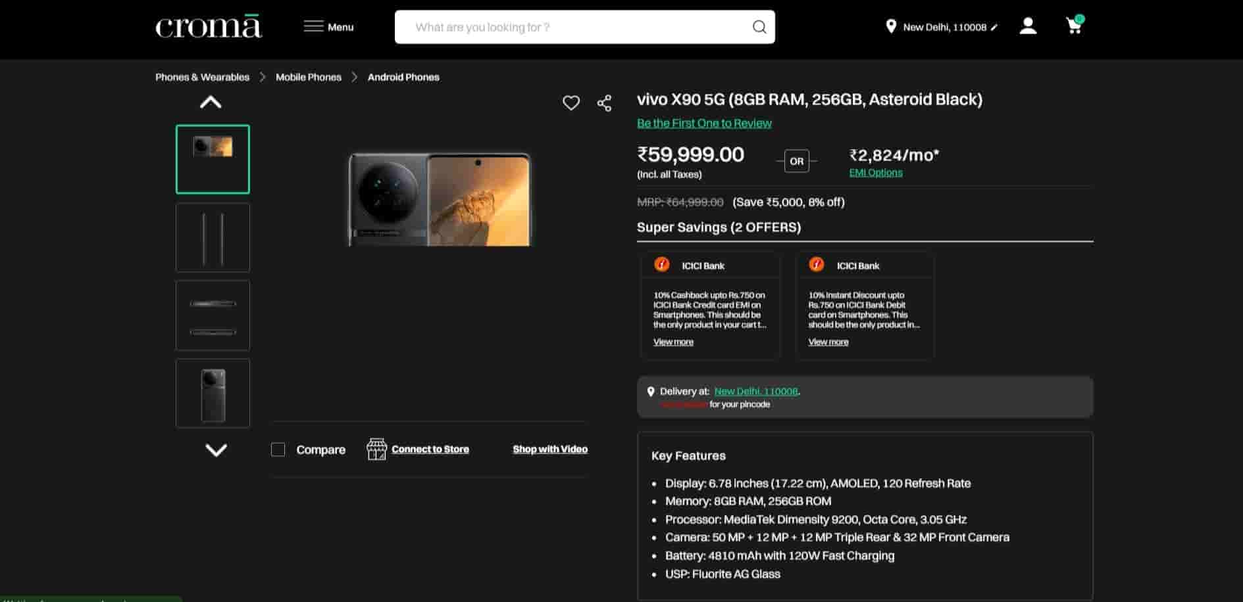Open Shop with Video link
This screenshot has height=602, width=1243.
click(550, 450)
